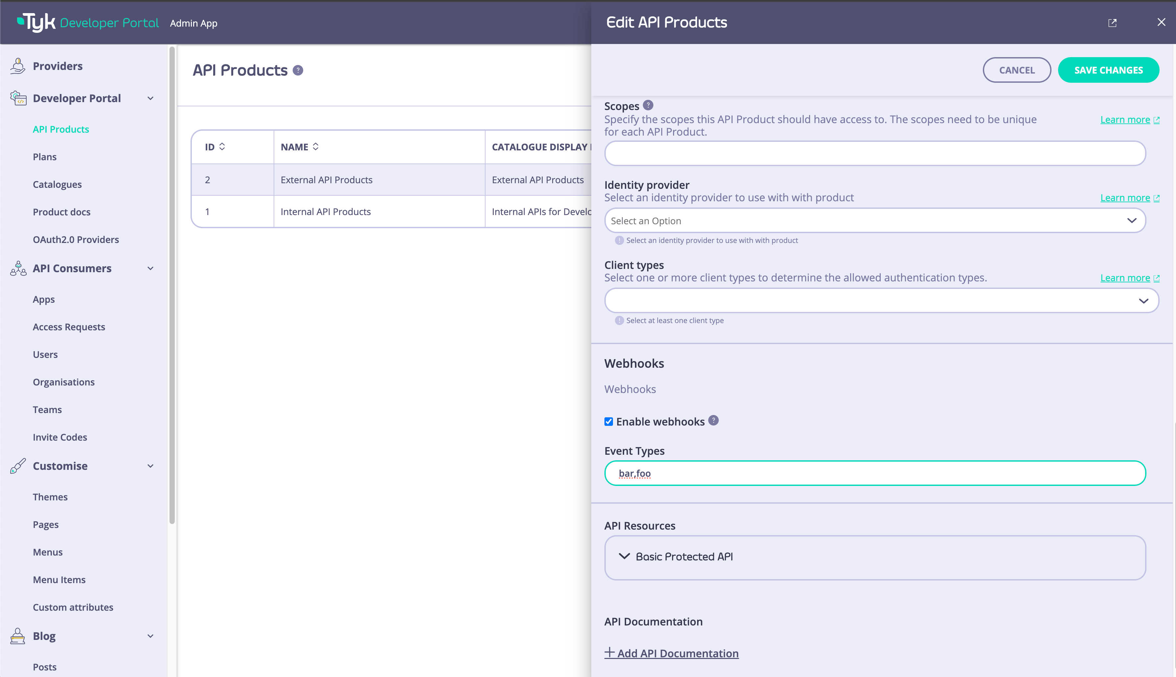Viewport: 1176px width, 677px height.
Task: Collapse the Blog menu section
Action: [x=150, y=636]
